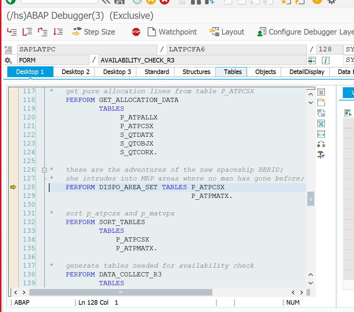Click the upper down-chevron beside the code editor

pyautogui.click(x=311, y=103)
